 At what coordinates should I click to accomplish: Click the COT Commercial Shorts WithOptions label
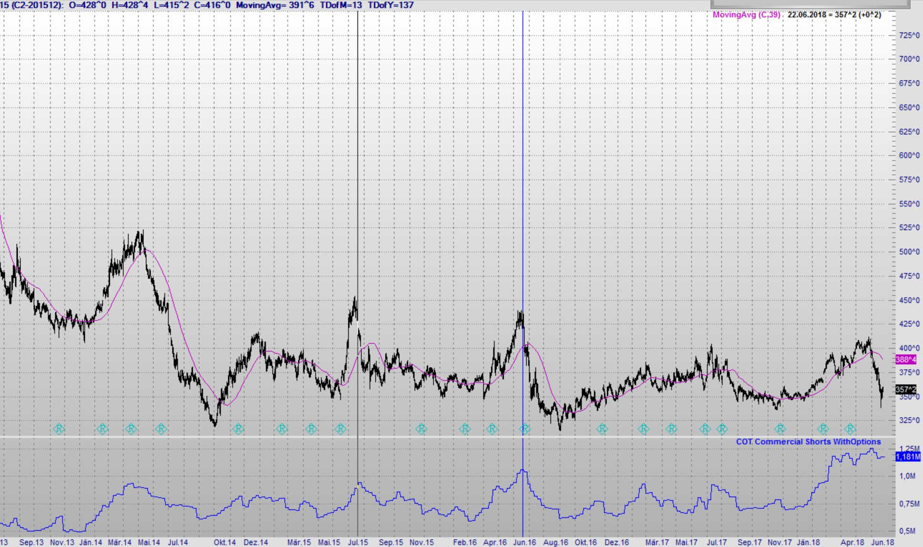click(x=808, y=442)
